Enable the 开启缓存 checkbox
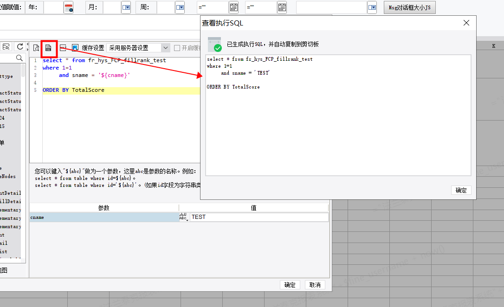Image resolution: width=504 pixels, height=307 pixels. point(177,48)
